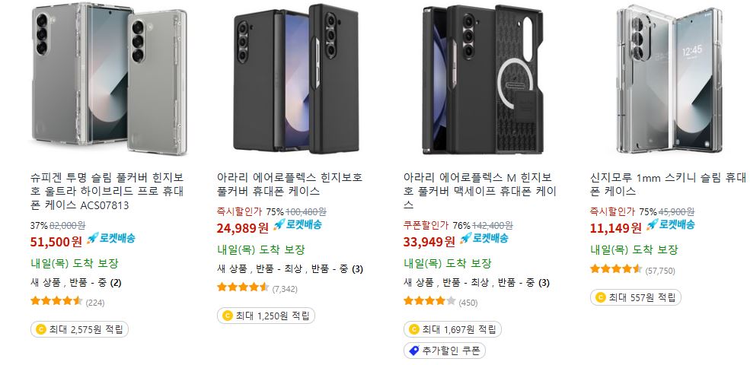
Task: Click the rocket delivery badge beside 24,989원
Action: [x=298, y=224]
